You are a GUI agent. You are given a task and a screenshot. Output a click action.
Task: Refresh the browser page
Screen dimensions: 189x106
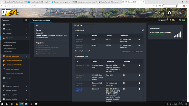coord(5,6)
